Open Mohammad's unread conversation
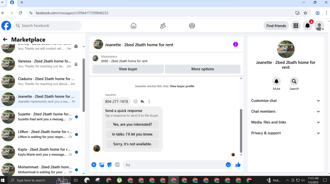This screenshot has height=184, width=330. [x=40, y=169]
